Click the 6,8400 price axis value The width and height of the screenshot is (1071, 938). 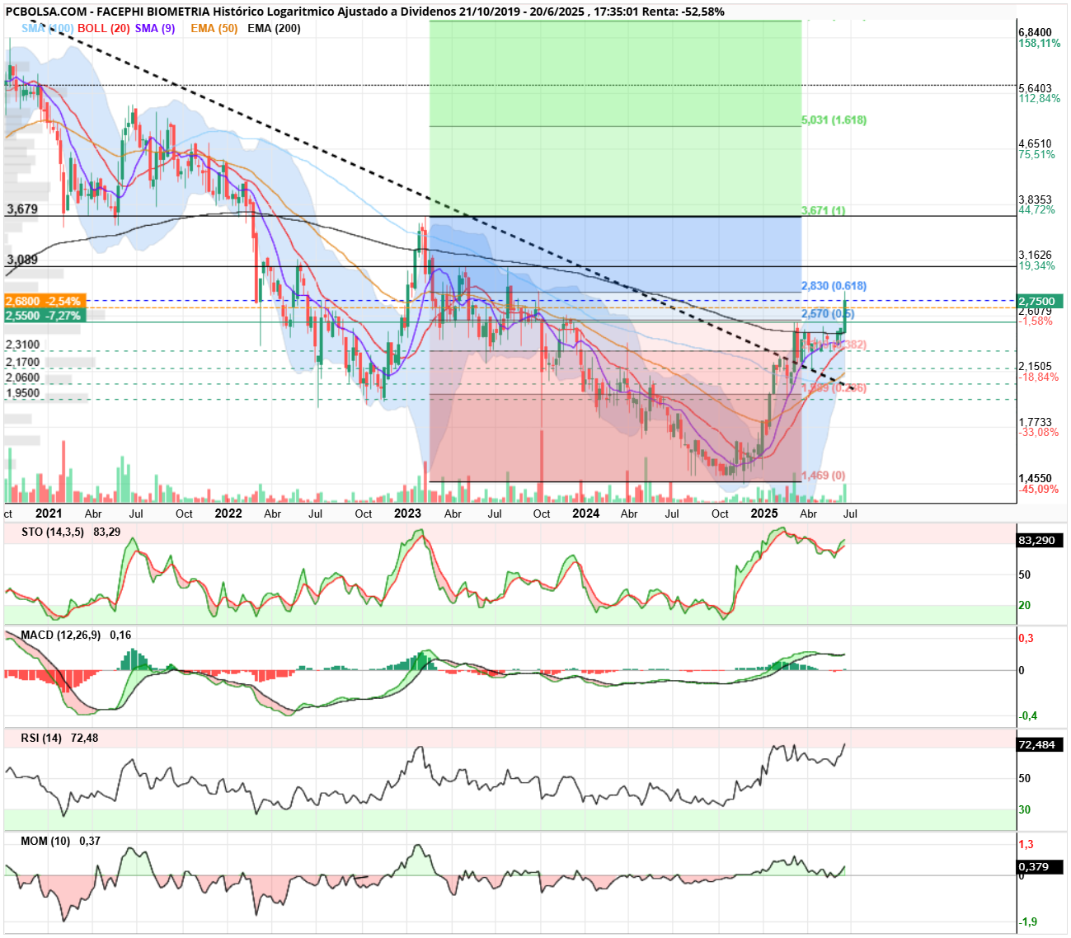(1035, 32)
